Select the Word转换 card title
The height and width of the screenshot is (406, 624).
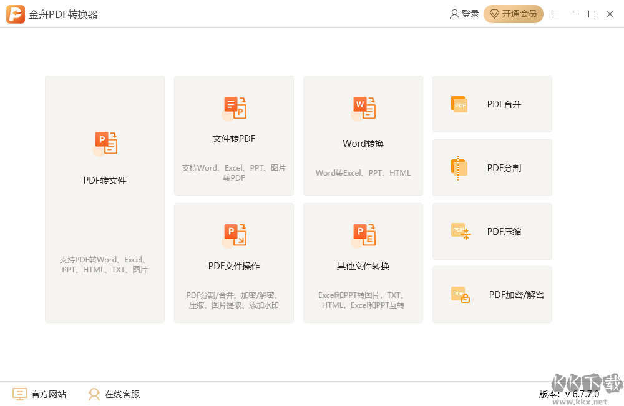tap(363, 144)
